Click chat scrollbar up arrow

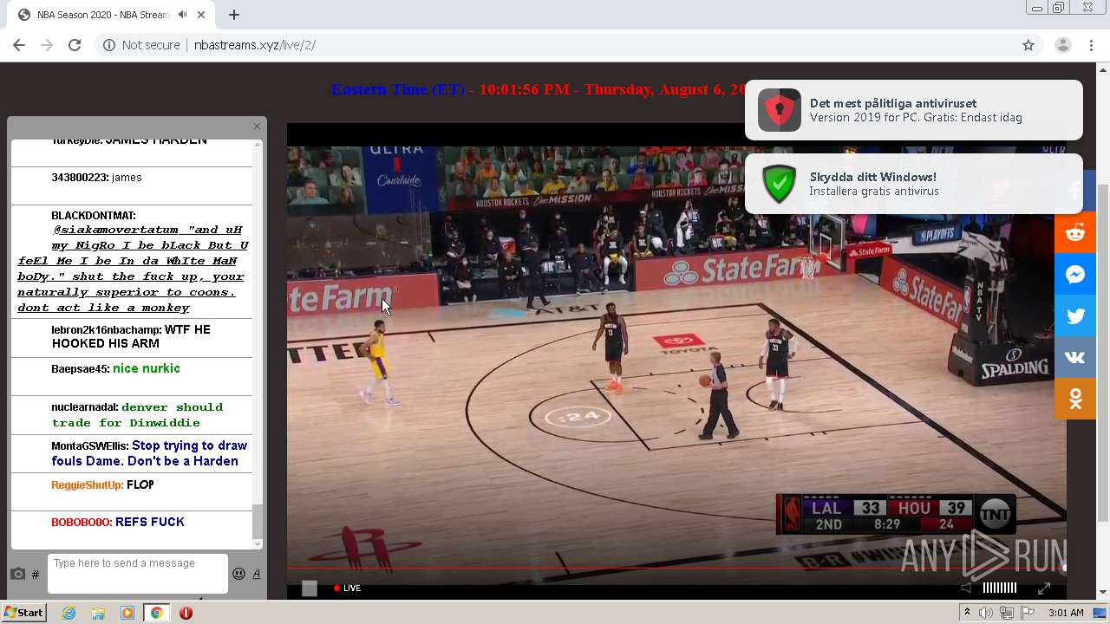(257, 145)
